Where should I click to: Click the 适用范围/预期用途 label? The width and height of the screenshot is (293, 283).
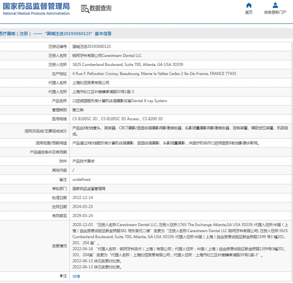point(51,143)
